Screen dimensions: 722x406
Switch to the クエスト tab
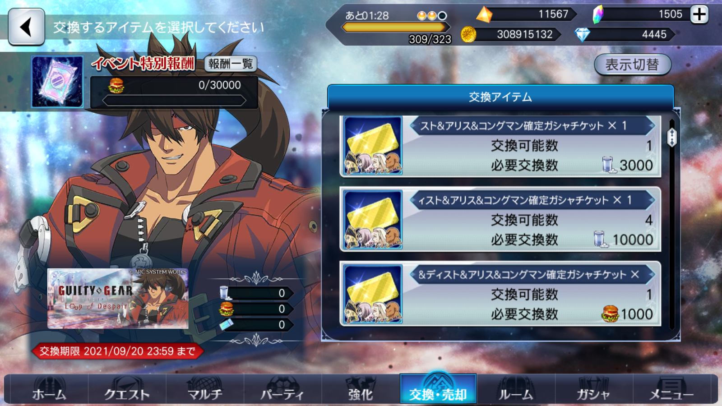(127, 389)
